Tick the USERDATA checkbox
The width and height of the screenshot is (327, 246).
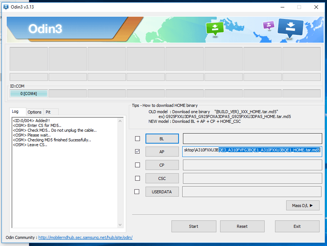point(137,191)
